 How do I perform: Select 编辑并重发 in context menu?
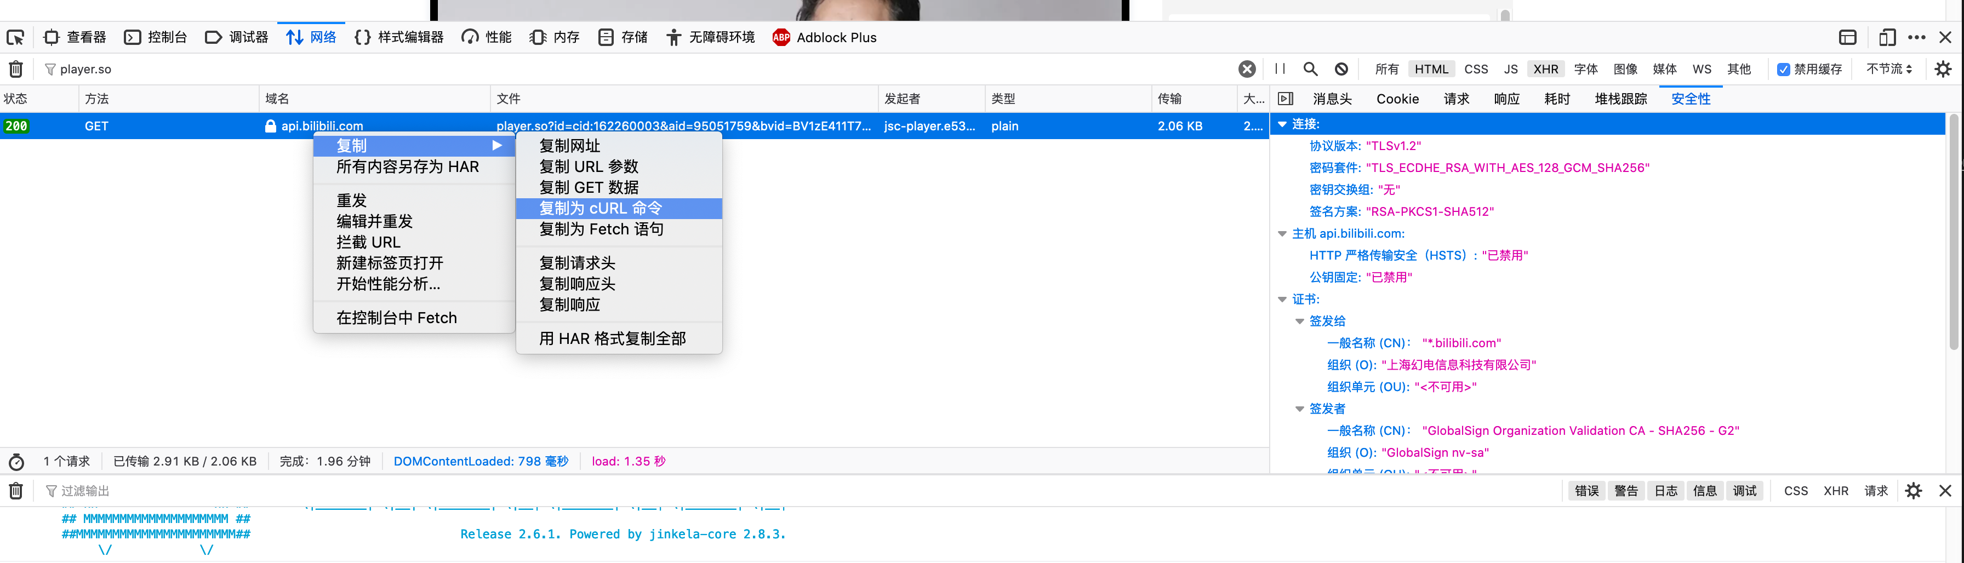pyautogui.click(x=374, y=221)
